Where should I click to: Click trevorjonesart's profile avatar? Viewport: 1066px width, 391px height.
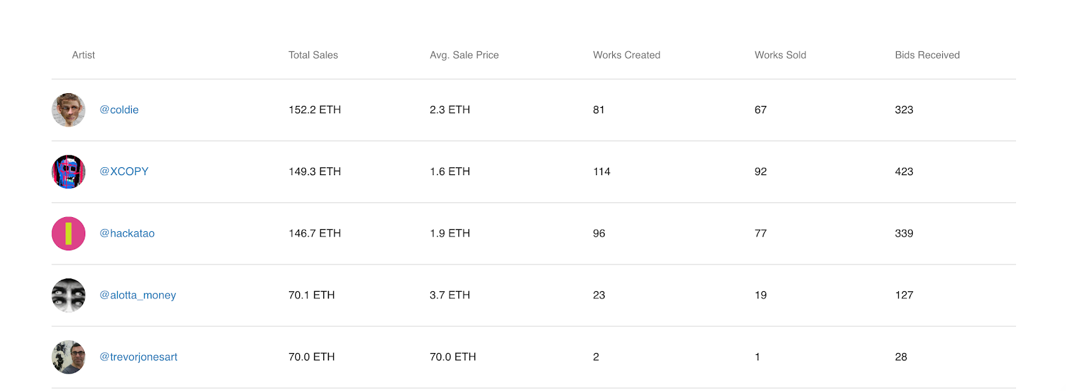click(x=69, y=357)
